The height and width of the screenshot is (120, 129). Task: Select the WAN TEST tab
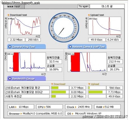(x=14, y=7)
